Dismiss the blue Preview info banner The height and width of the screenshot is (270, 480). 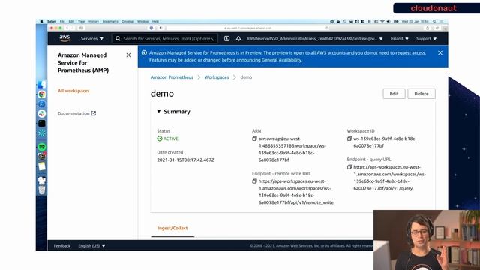(x=440, y=53)
